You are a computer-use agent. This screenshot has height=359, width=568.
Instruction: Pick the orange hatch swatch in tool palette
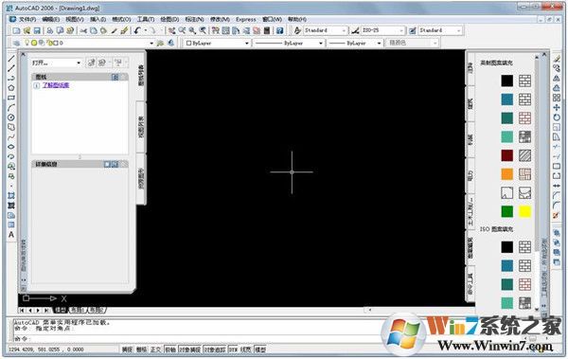tap(506, 174)
